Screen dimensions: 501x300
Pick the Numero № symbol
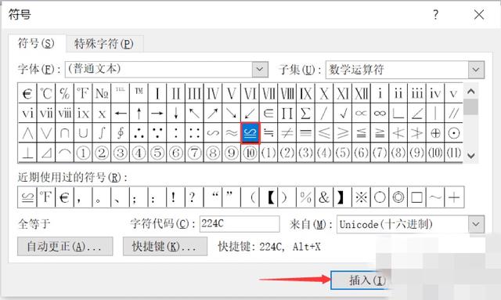tap(102, 93)
